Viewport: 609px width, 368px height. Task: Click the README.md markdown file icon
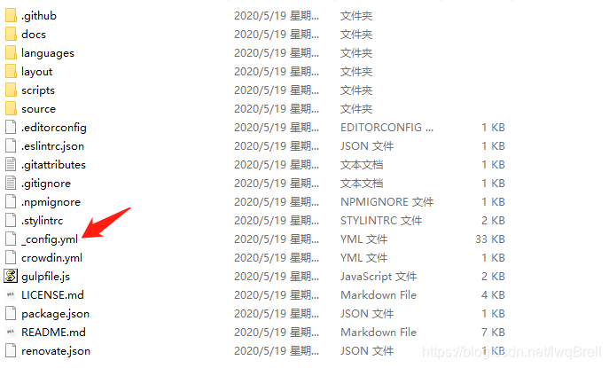coord(11,333)
